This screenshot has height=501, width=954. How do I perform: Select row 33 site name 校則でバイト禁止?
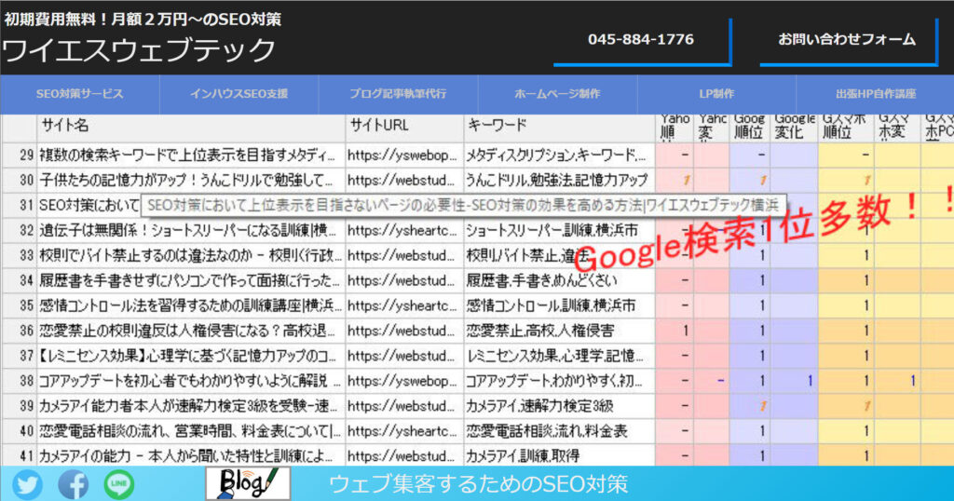[191, 255]
